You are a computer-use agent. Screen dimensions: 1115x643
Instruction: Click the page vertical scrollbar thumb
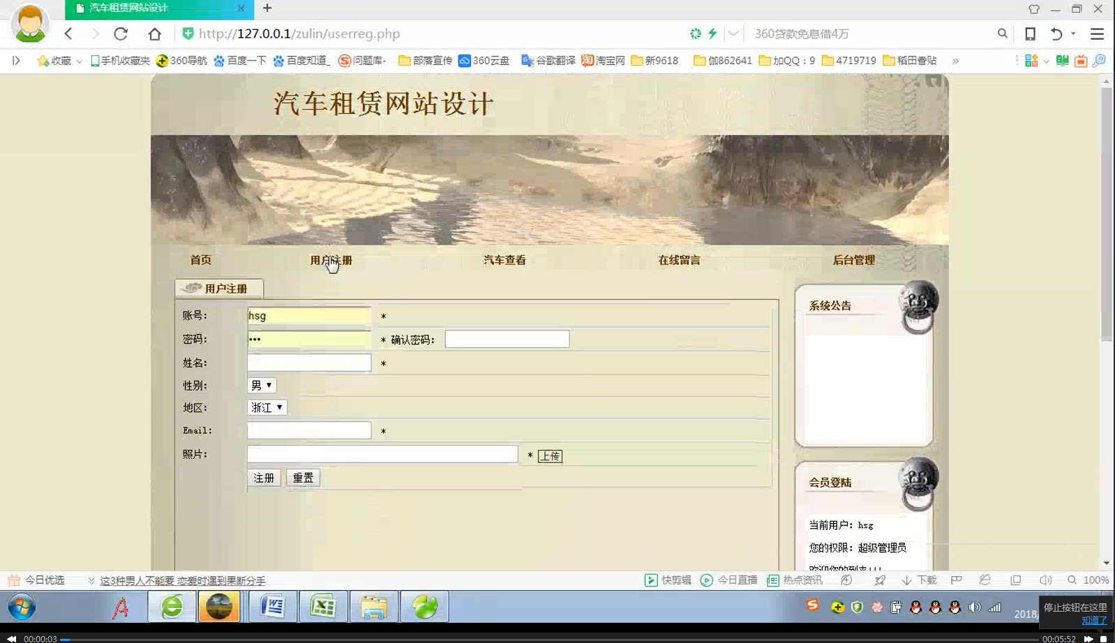(1107, 214)
